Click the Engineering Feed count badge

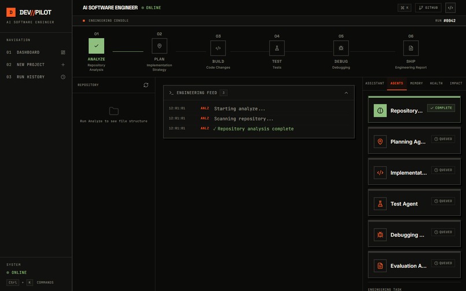tap(224, 93)
